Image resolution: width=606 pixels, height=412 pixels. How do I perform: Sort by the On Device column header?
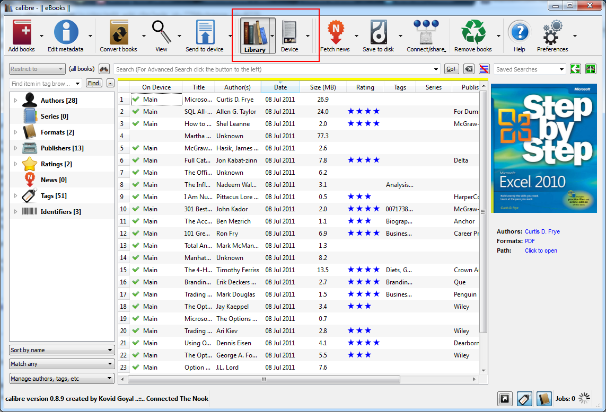click(156, 87)
